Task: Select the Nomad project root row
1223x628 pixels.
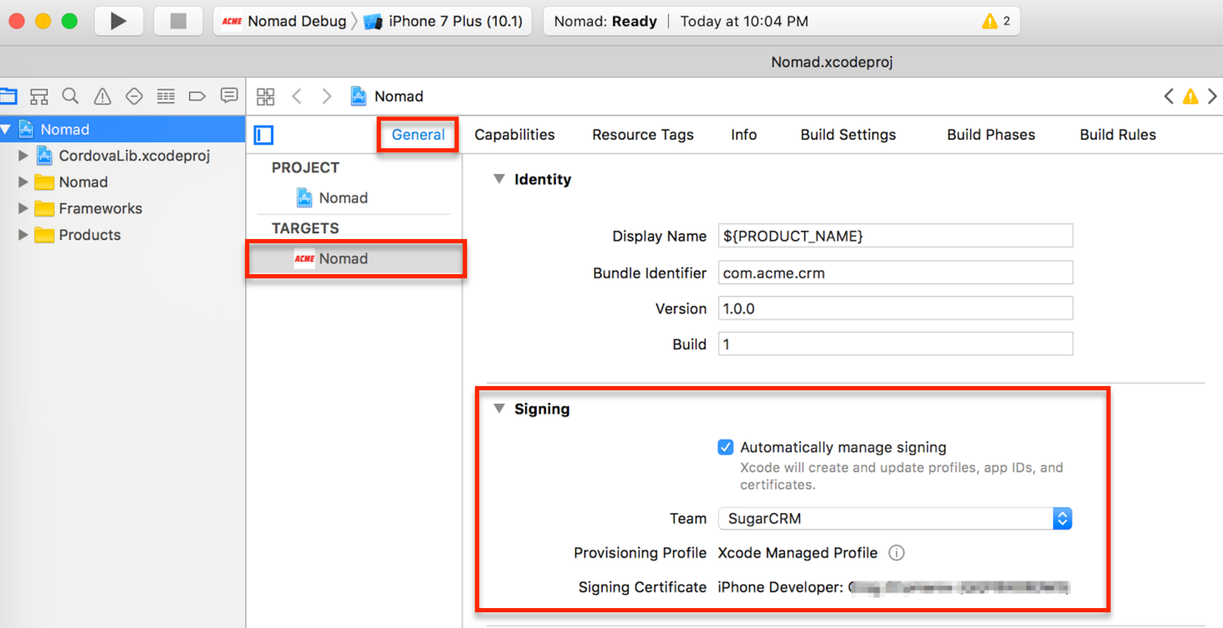Action: (122, 129)
